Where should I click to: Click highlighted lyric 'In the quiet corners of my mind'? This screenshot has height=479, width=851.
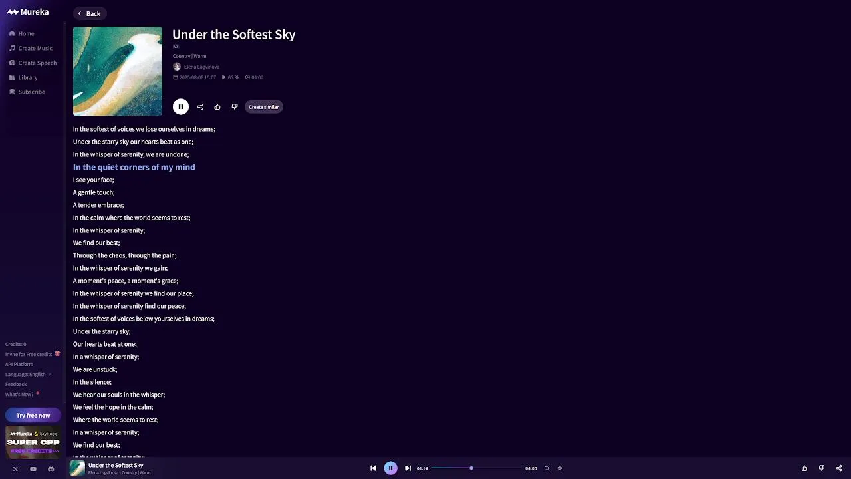[x=134, y=167]
